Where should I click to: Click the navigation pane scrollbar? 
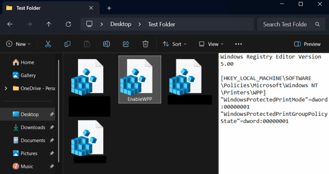click(x=59, y=111)
